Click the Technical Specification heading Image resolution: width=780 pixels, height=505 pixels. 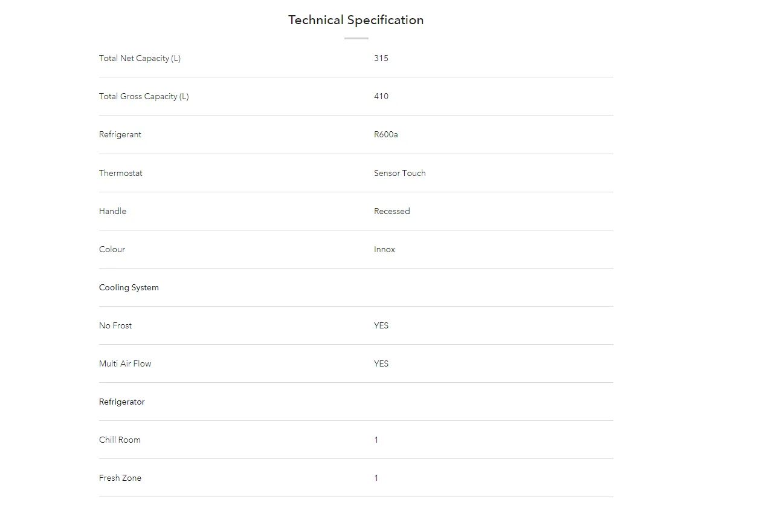(x=356, y=20)
